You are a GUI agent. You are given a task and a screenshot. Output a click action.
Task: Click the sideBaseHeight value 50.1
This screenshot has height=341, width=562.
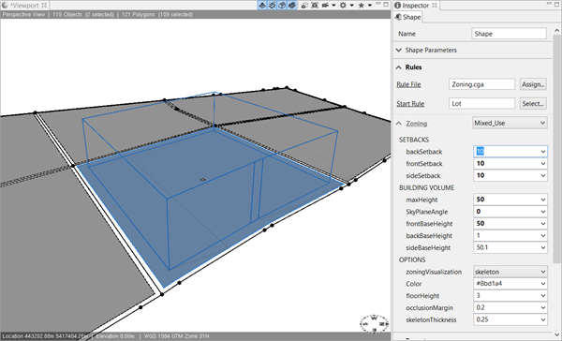[482, 247]
